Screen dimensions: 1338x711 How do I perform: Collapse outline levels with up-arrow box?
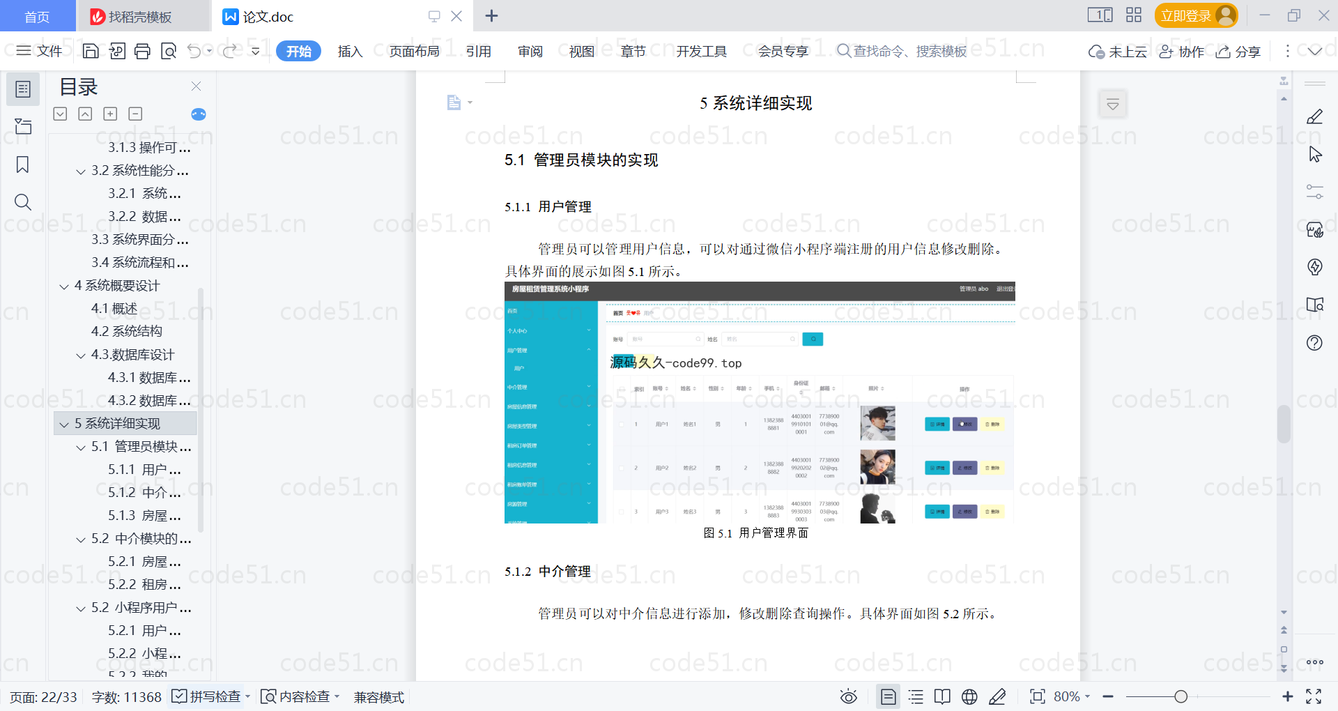point(85,114)
